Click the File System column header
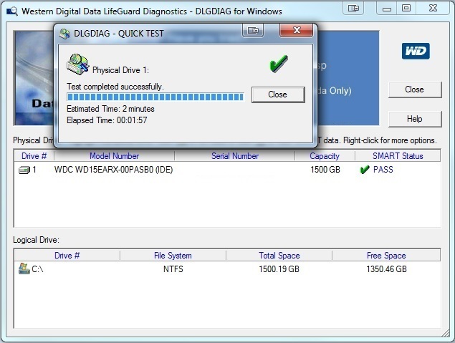Screen dimensions: 455x343 click(173, 256)
